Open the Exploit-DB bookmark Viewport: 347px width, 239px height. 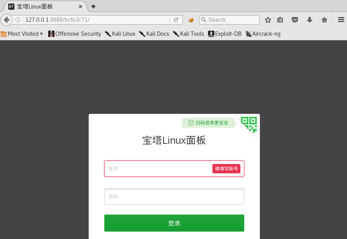click(225, 34)
